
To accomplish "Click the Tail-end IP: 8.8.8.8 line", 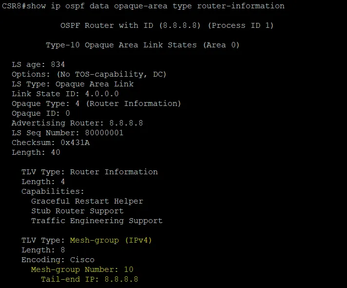I will point(89,279).
